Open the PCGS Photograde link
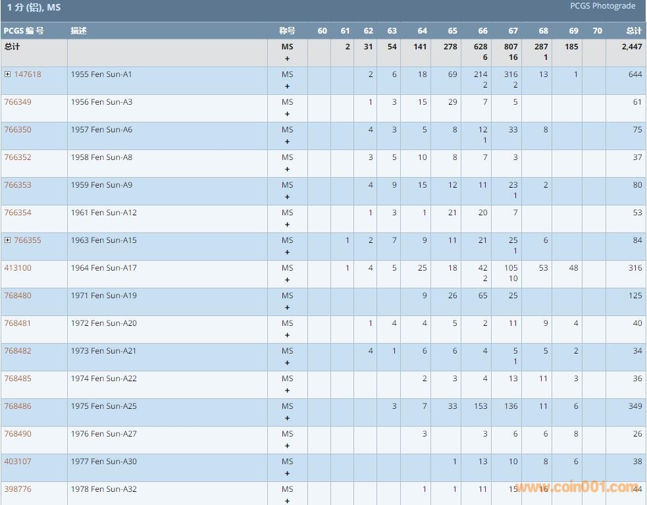This screenshot has width=647, height=505. point(602,6)
